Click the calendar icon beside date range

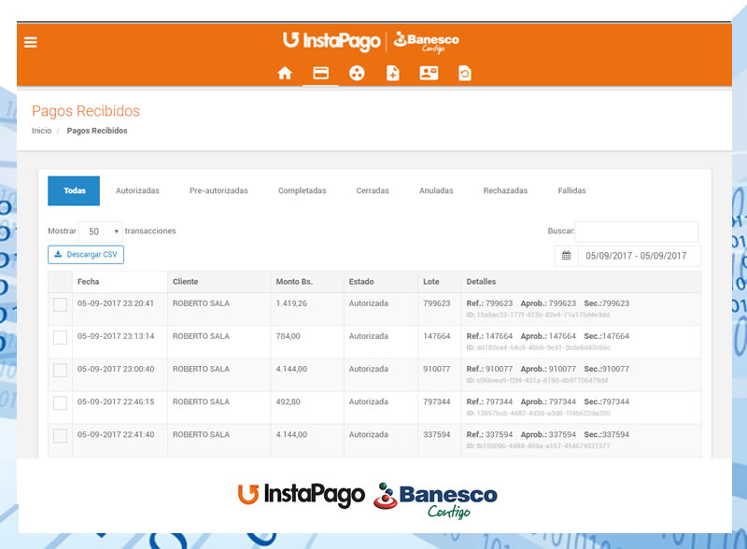pyautogui.click(x=566, y=256)
